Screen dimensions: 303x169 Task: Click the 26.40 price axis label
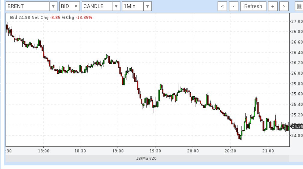297,53
